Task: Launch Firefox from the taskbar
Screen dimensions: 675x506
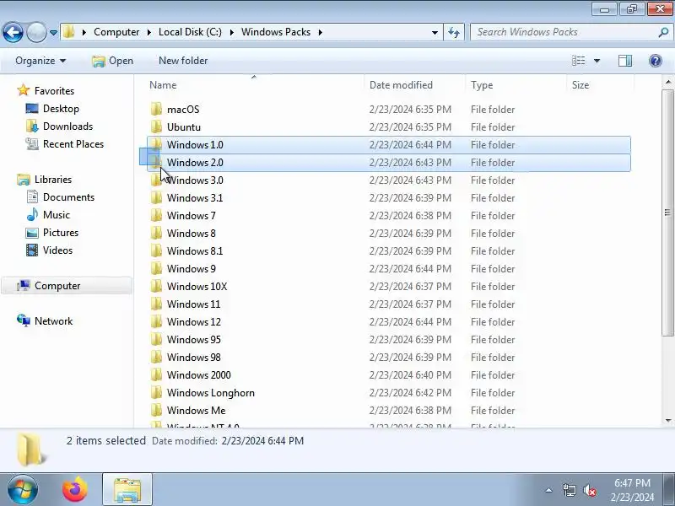Action: pyautogui.click(x=75, y=490)
